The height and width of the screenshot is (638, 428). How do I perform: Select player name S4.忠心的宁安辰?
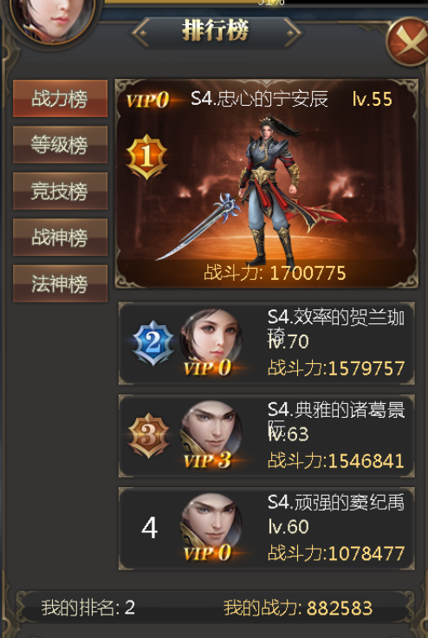coord(259,99)
